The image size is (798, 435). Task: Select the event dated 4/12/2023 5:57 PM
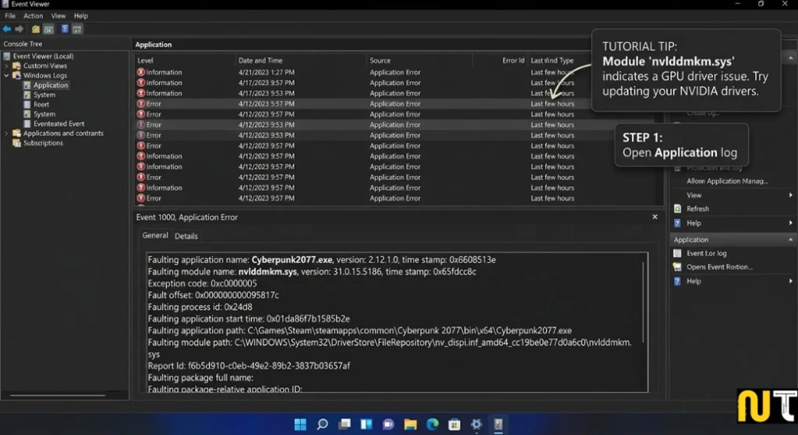click(398, 104)
